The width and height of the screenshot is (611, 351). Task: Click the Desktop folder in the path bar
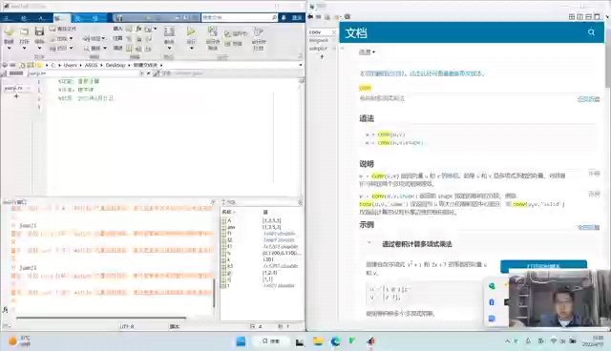coord(116,65)
